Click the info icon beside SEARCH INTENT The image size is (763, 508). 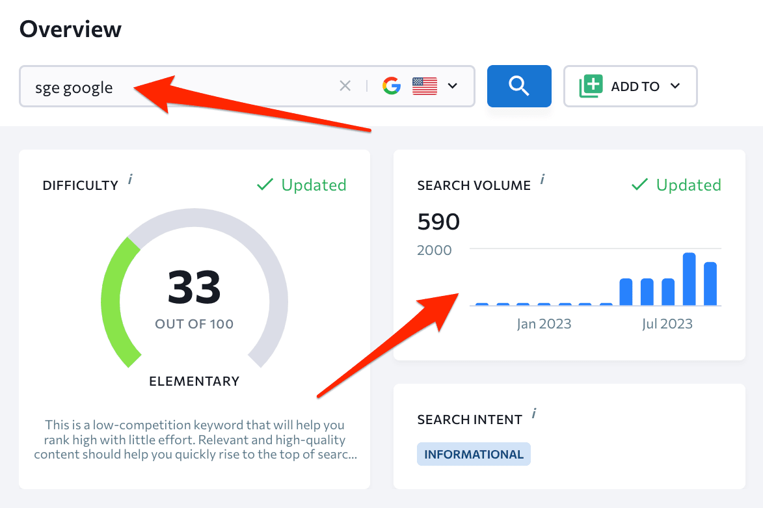534,413
